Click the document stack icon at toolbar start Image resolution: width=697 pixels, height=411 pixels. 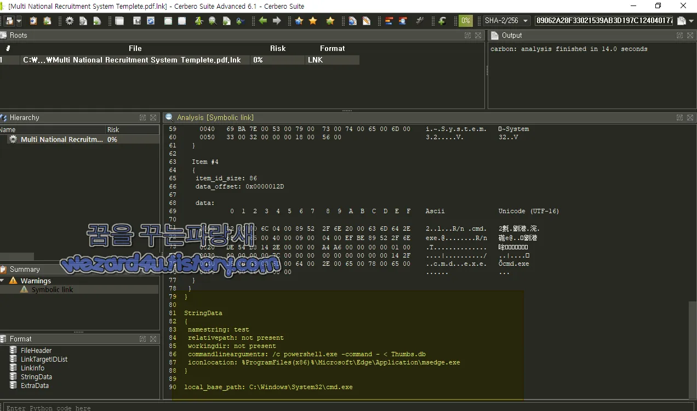pyautogui.click(x=9, y=21)
